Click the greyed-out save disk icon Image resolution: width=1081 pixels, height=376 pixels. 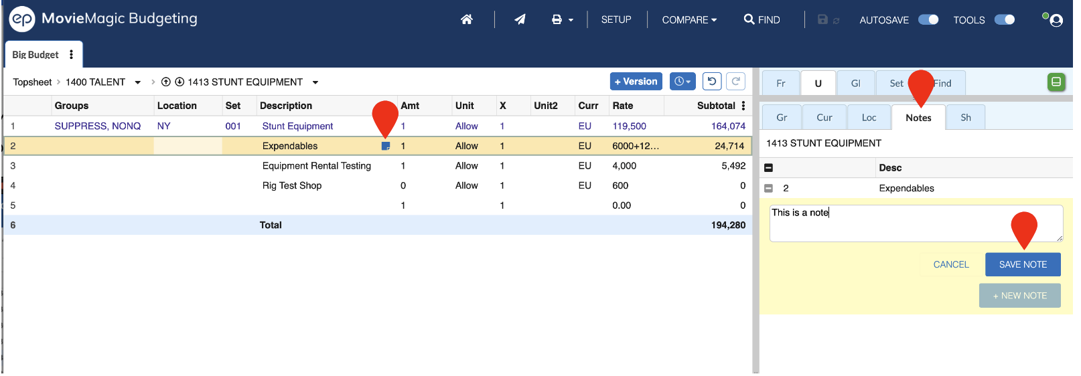(822, 20)
